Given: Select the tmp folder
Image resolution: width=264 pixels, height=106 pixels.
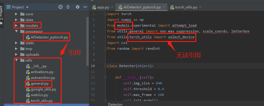Looking at the screenshot, I should pyautogui.click(x=29, y=49).
